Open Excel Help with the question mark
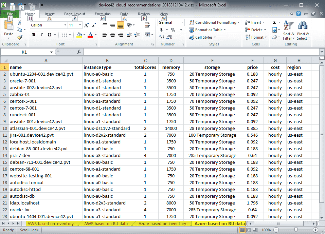Screen dimensions: 325x234 click(x=299, y=14)
